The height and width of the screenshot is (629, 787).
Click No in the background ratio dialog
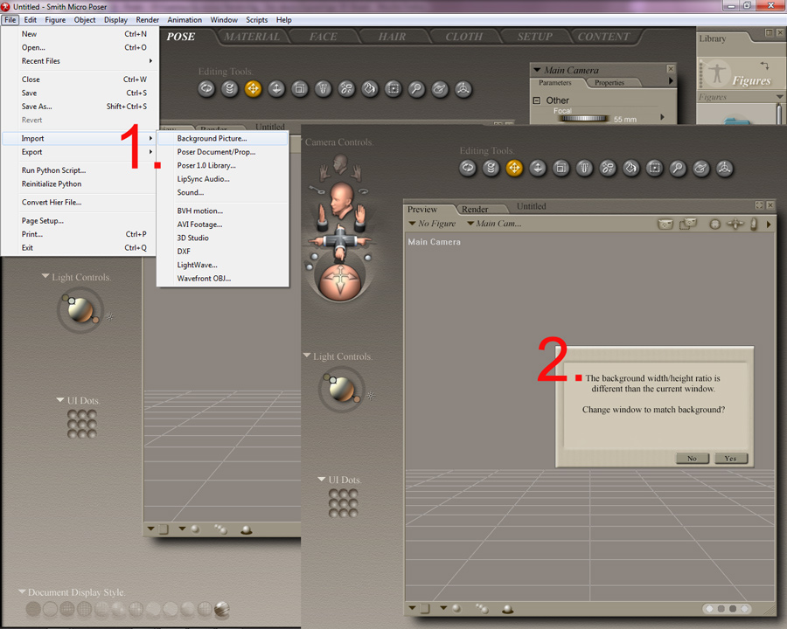click(692, 458)
